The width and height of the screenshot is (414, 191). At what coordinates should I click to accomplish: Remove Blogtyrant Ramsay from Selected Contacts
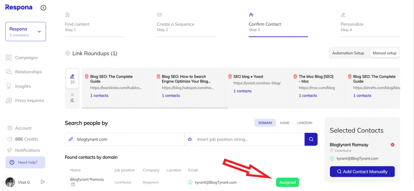click(392, 145)
